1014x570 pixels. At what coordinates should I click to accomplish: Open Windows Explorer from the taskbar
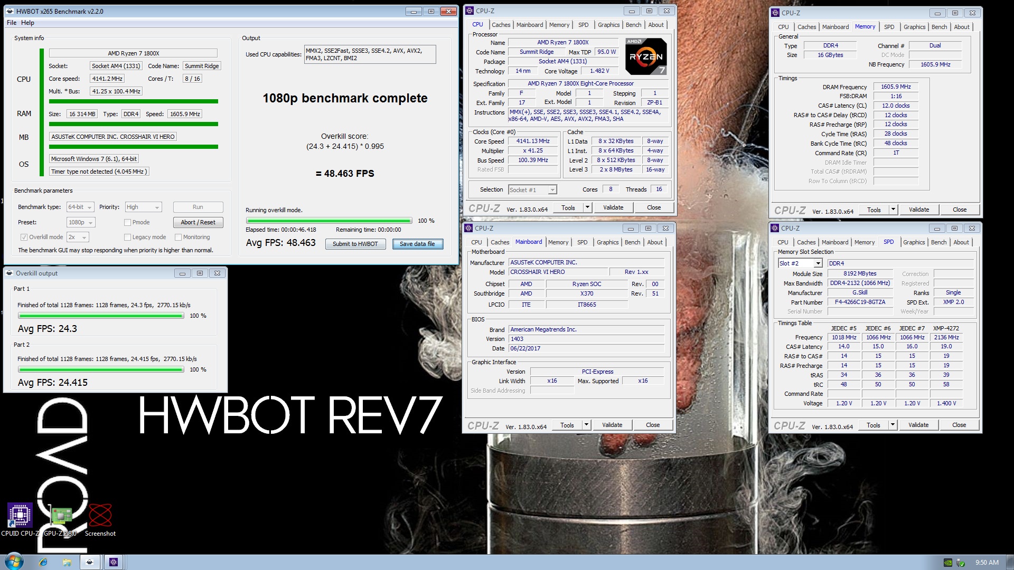67,562
